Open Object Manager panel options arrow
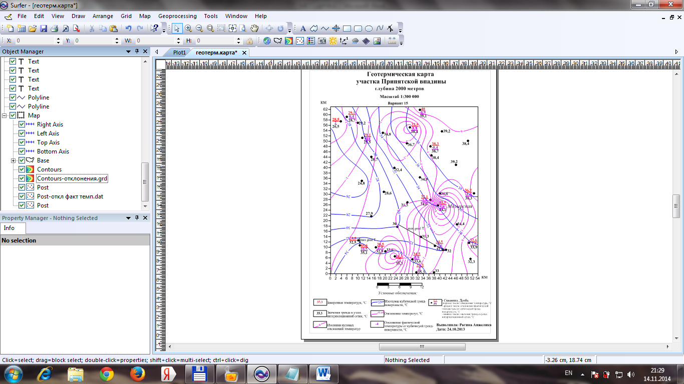The image size is (684, 384). [x=128, y=51]
